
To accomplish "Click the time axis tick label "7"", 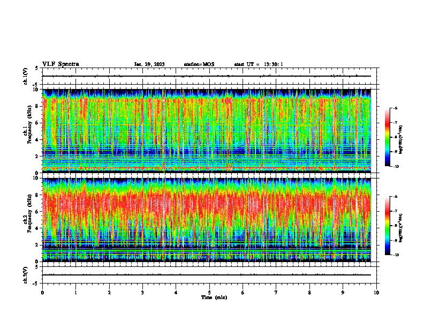I will [x=276, y=293].
